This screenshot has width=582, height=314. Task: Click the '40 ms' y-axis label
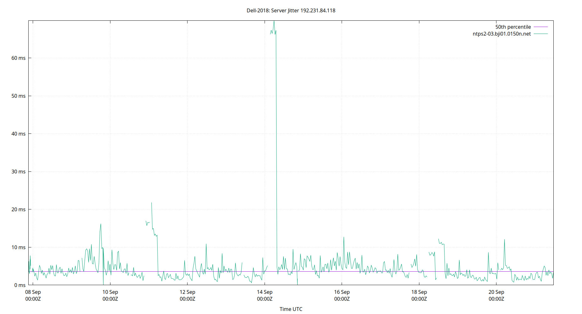(x=19, y=134)
